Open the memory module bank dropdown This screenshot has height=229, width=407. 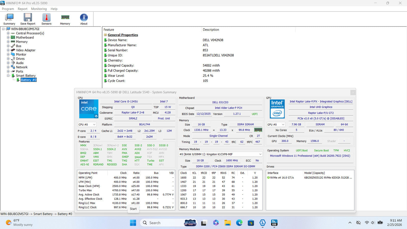point(220,154)
